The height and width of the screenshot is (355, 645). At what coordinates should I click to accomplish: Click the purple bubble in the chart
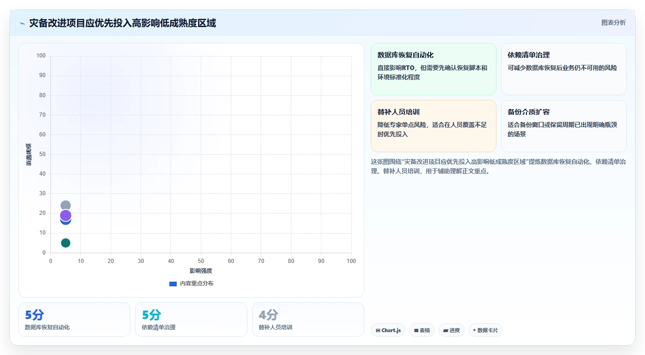pyautogui.click(x=65, y=215)
